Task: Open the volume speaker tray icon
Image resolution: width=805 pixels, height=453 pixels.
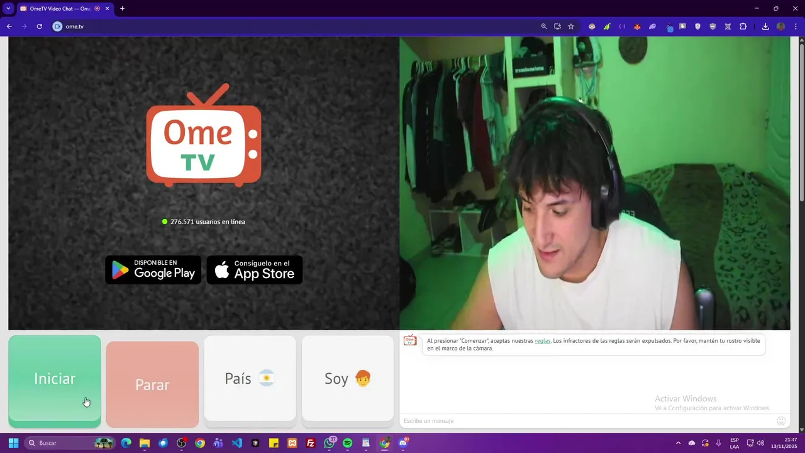Action: pyautogui.click(x=760, y=443)
